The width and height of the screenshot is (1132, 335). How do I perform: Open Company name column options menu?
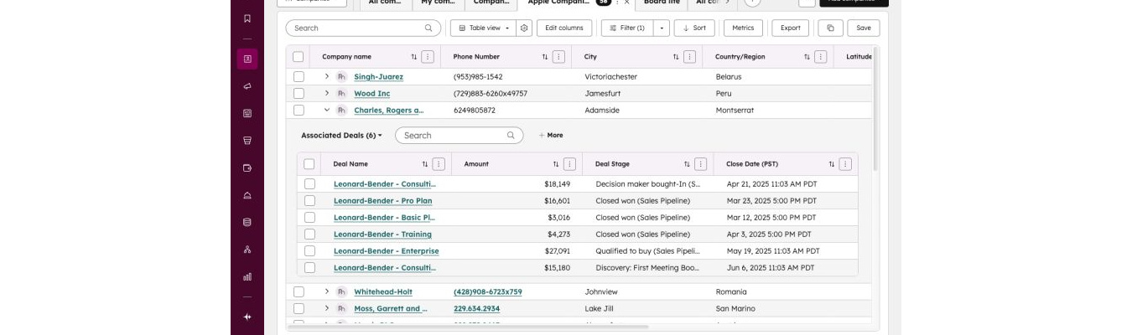point(428,57)
